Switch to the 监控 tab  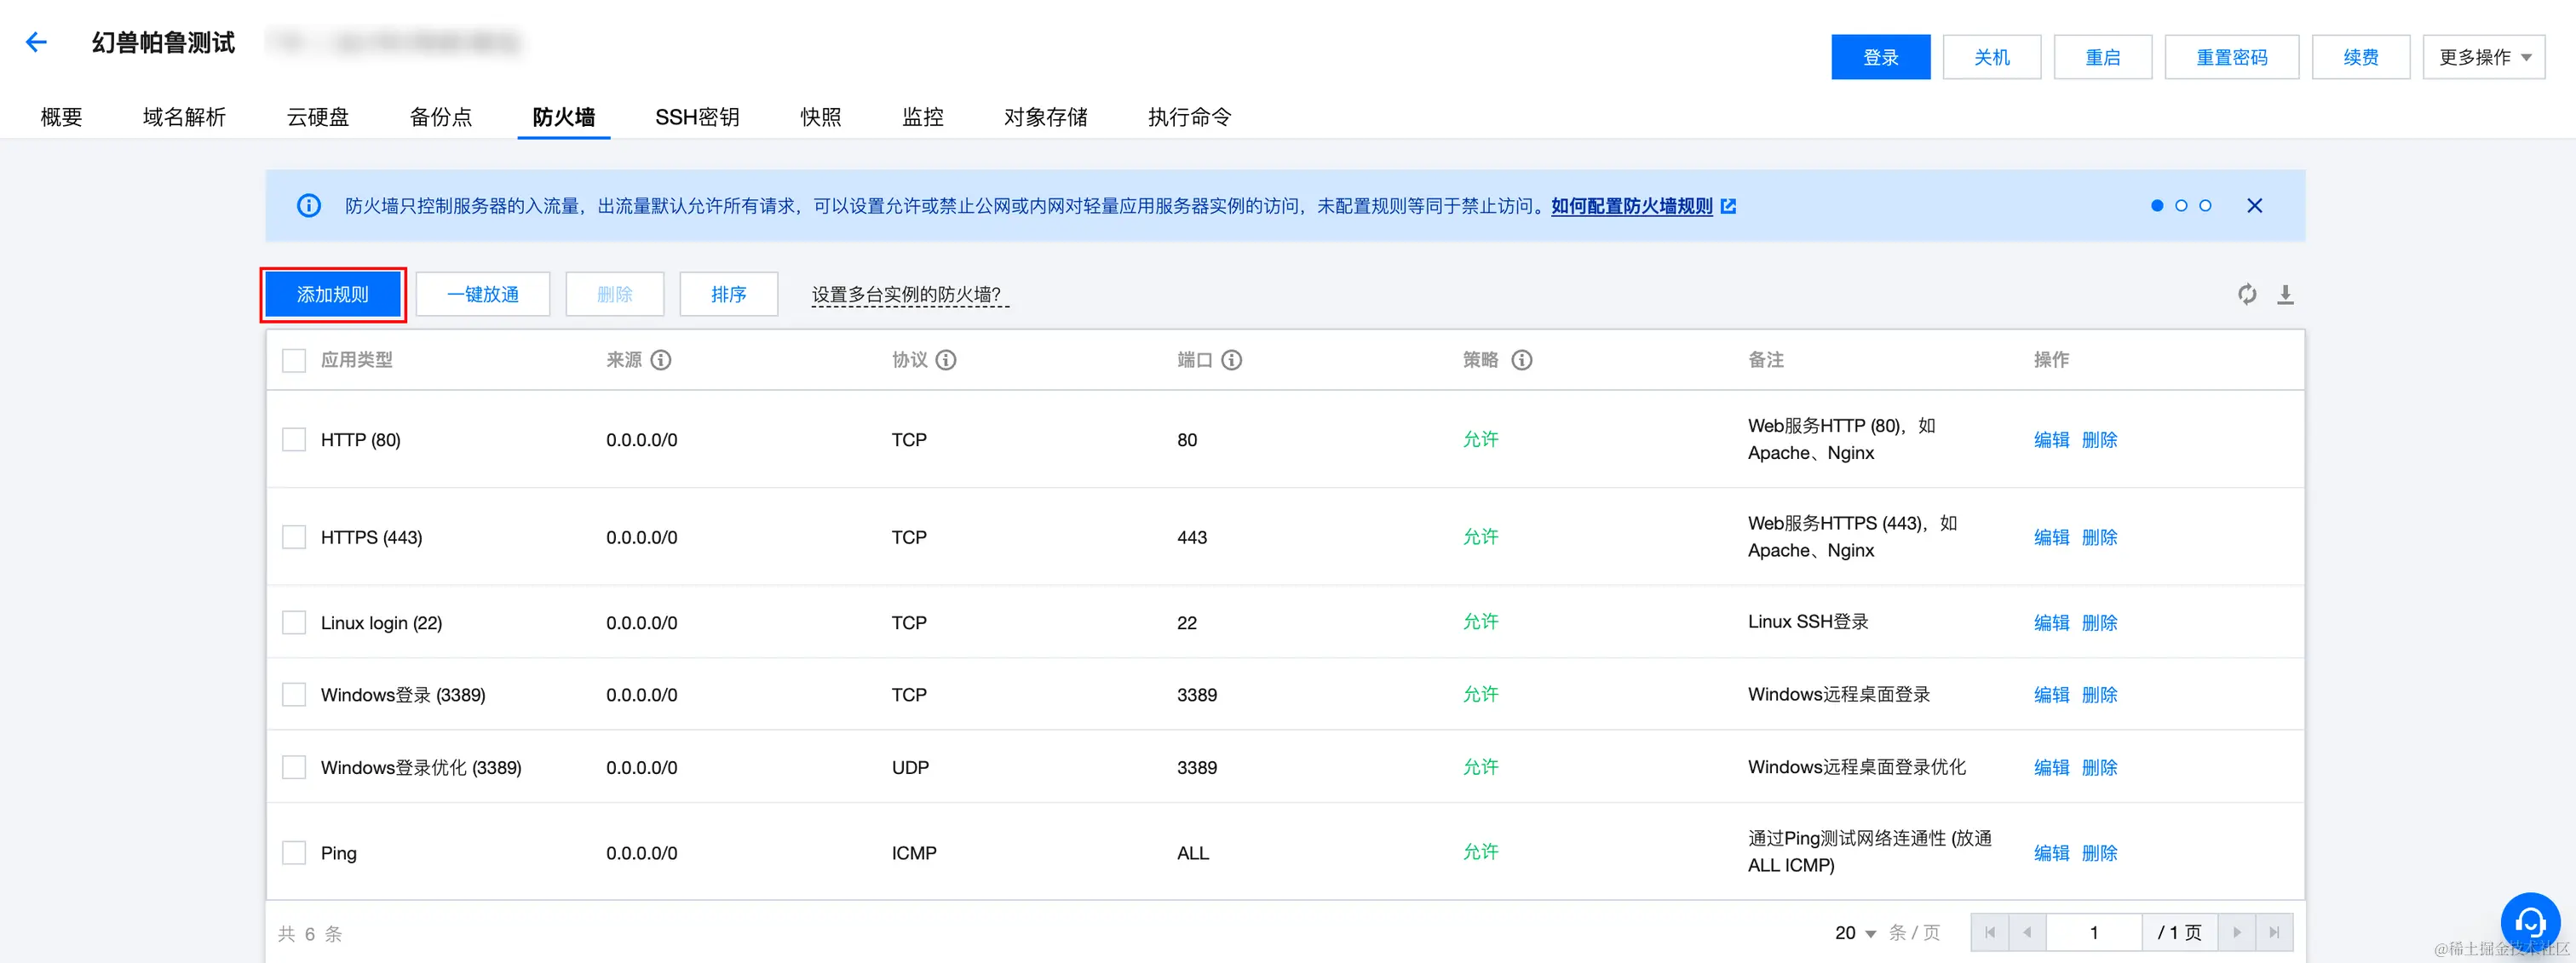(922, 117)
